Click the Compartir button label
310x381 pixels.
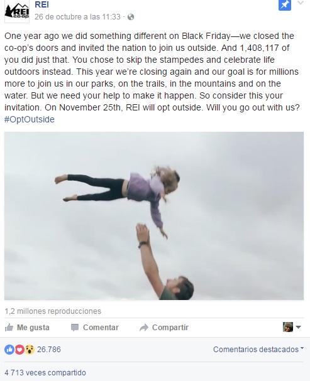(170, 328)
